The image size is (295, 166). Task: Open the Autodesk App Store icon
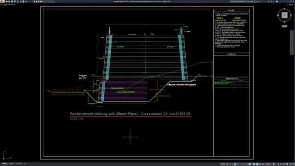(x=271, y=1)
